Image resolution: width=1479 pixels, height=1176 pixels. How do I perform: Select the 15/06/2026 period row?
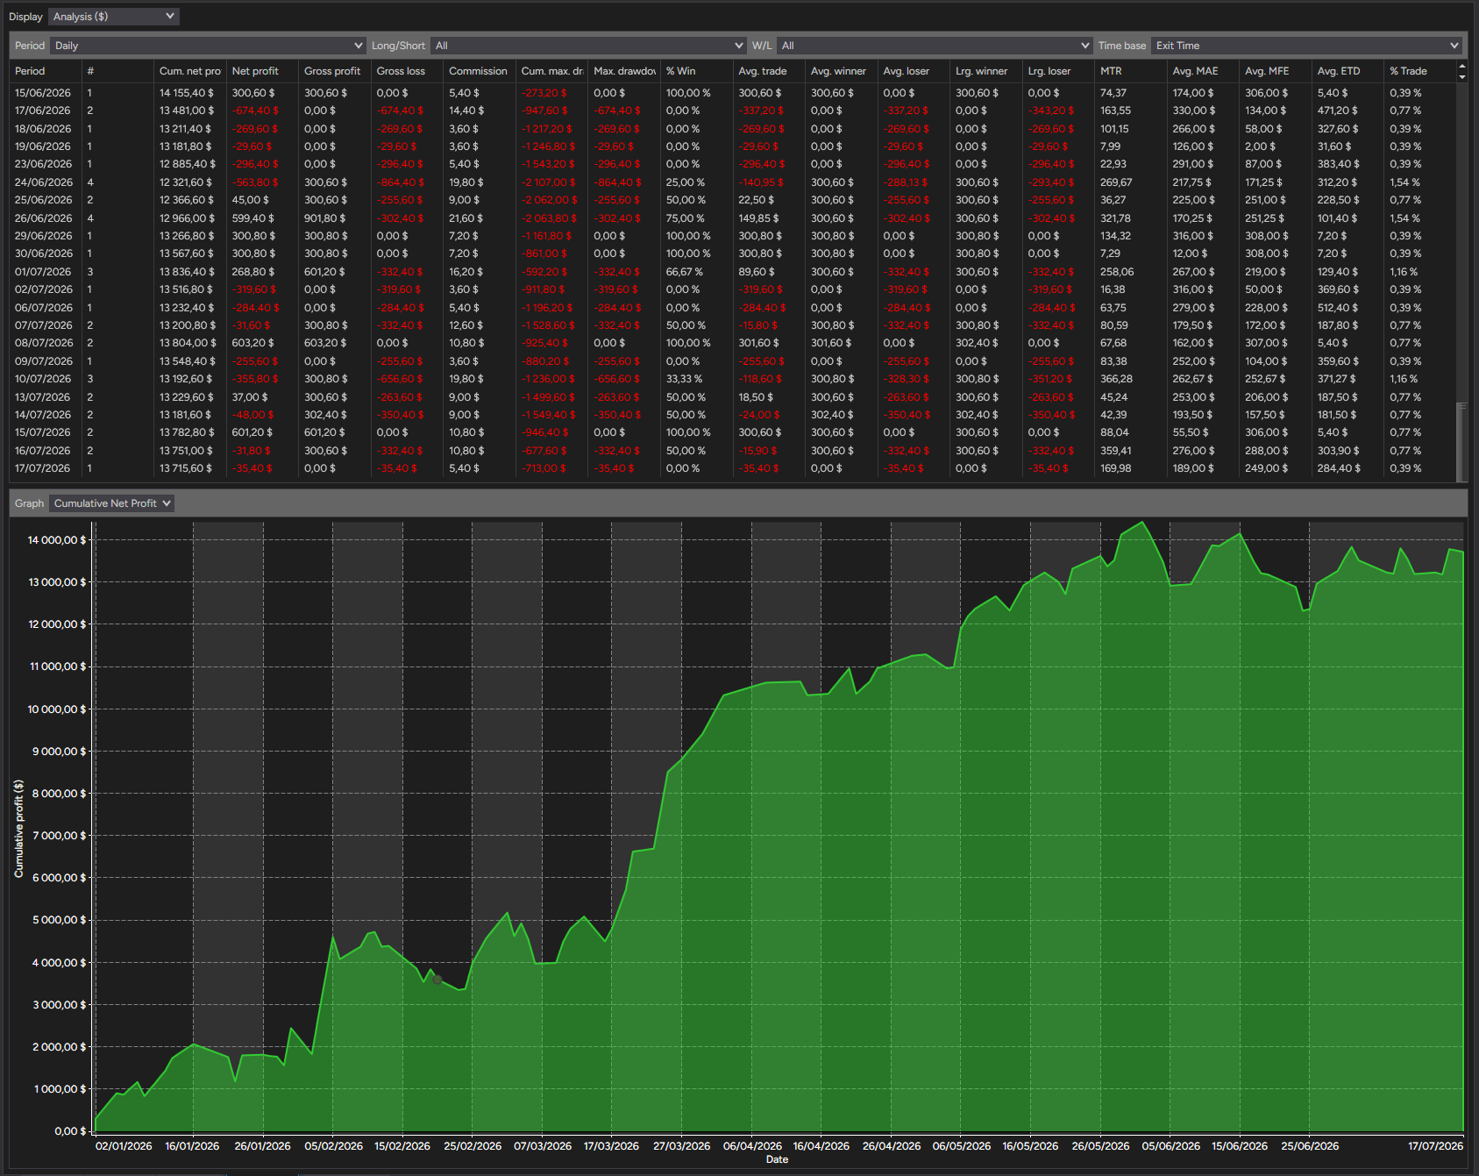point(733,93)
